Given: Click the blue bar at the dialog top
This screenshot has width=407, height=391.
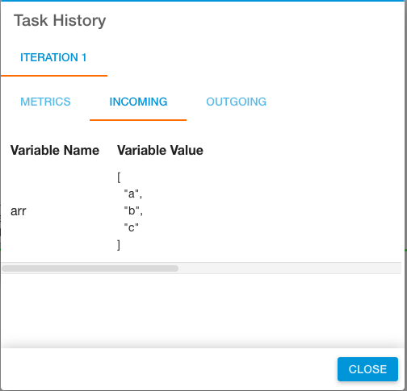Looking at the screenshot, I should pyautogui.click(x=203, y=1).
